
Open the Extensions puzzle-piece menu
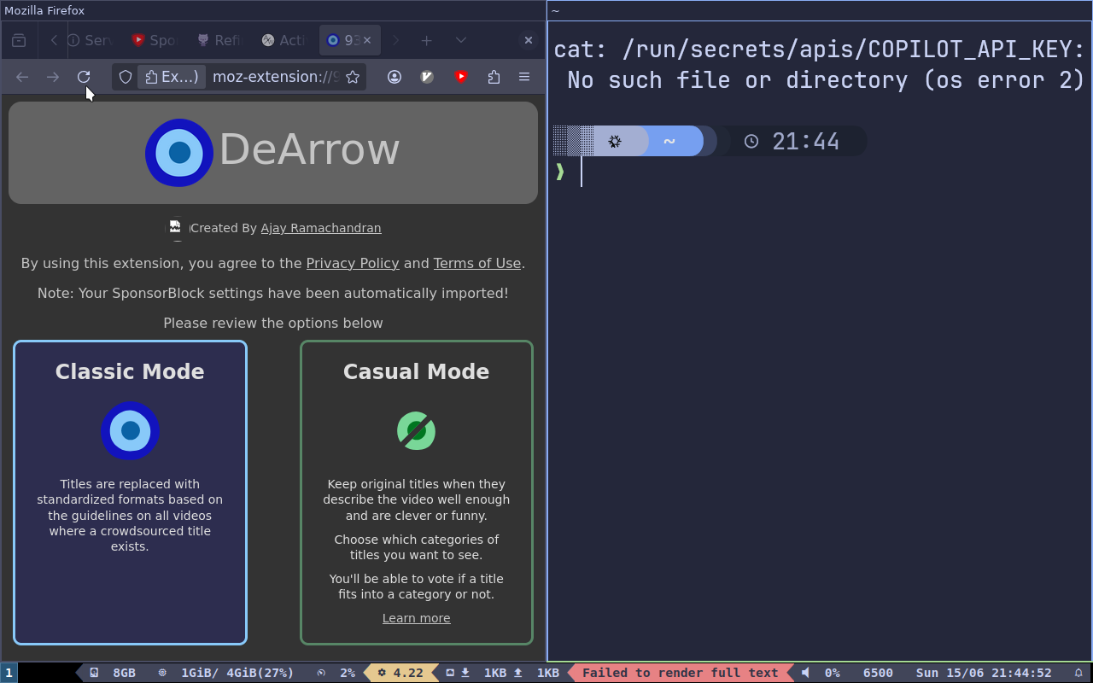click(494, 77)
